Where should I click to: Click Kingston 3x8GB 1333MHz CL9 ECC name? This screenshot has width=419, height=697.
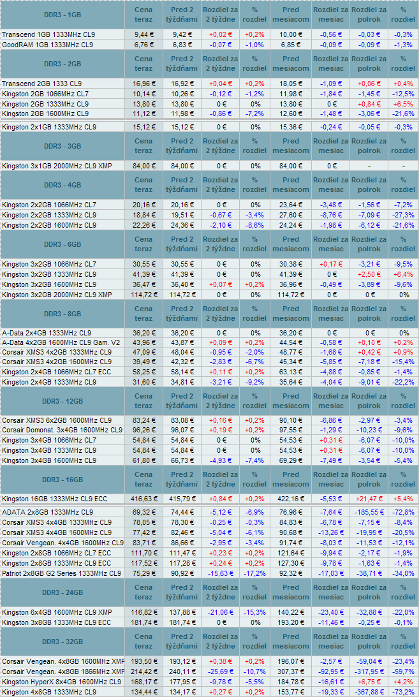56,622
